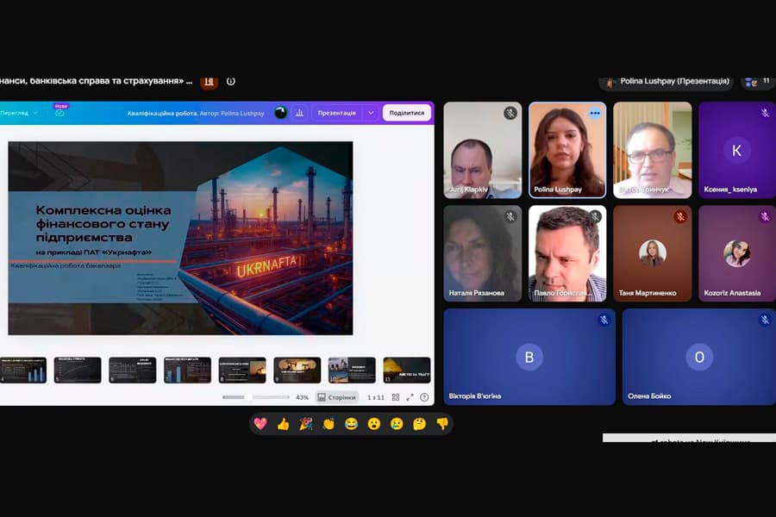Screen dimensions: 776x517
Task: Select the Ксения_kseniya participant tile
Action: pos(737,151)
